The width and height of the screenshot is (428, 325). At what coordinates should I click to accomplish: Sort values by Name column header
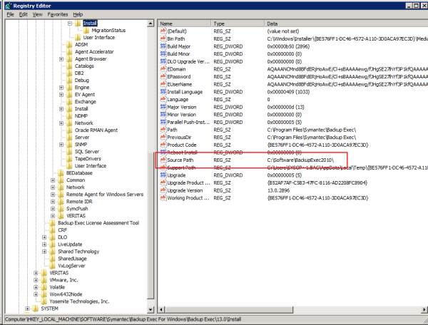coord(184,24)
